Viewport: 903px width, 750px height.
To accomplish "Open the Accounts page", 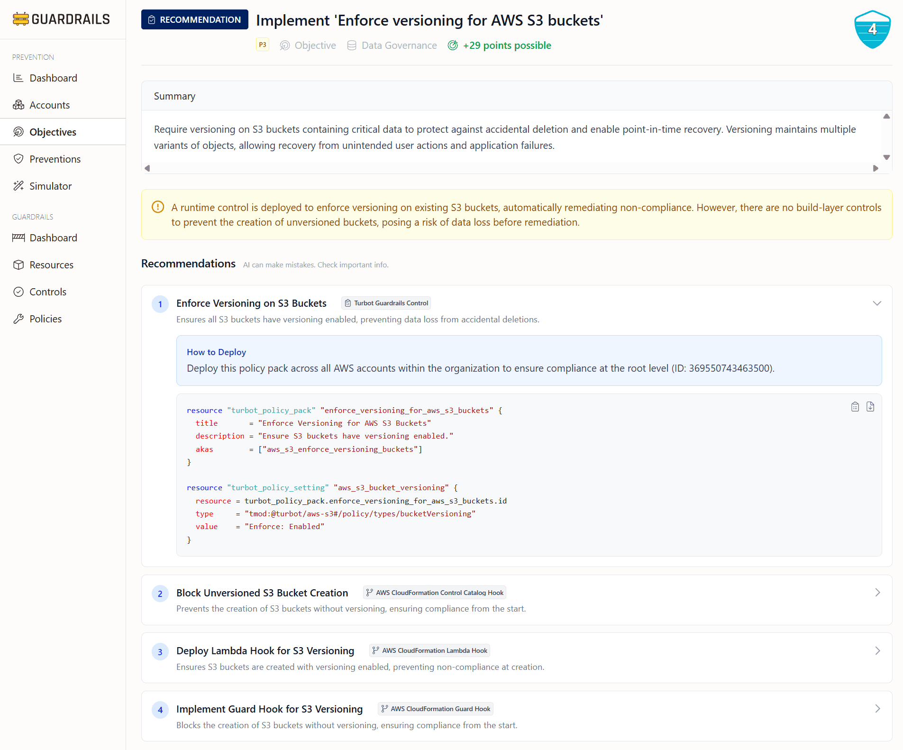I will (x=50, y=105).
